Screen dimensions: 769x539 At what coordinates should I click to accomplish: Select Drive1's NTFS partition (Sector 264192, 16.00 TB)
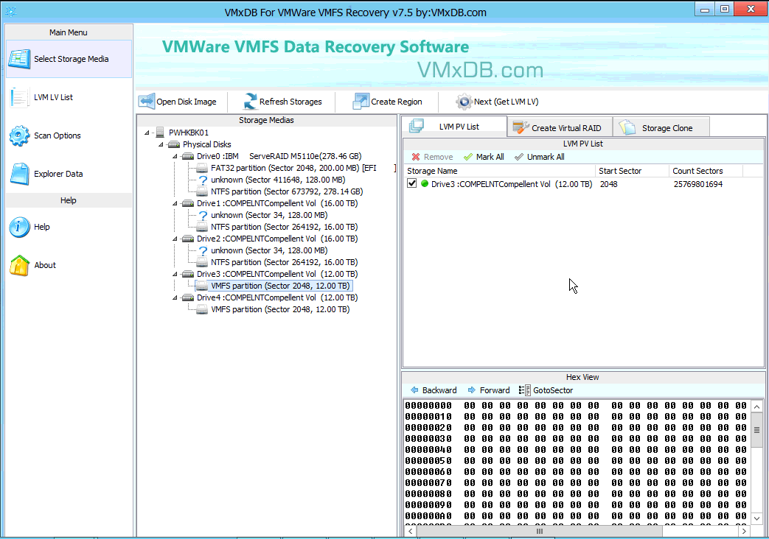click(x=285, y=227)
